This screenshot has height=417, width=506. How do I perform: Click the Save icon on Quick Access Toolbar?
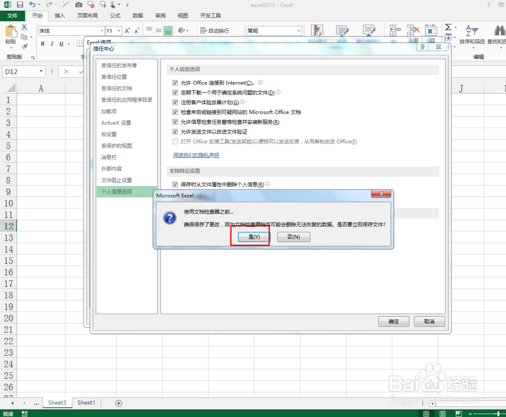coord(19,5)
